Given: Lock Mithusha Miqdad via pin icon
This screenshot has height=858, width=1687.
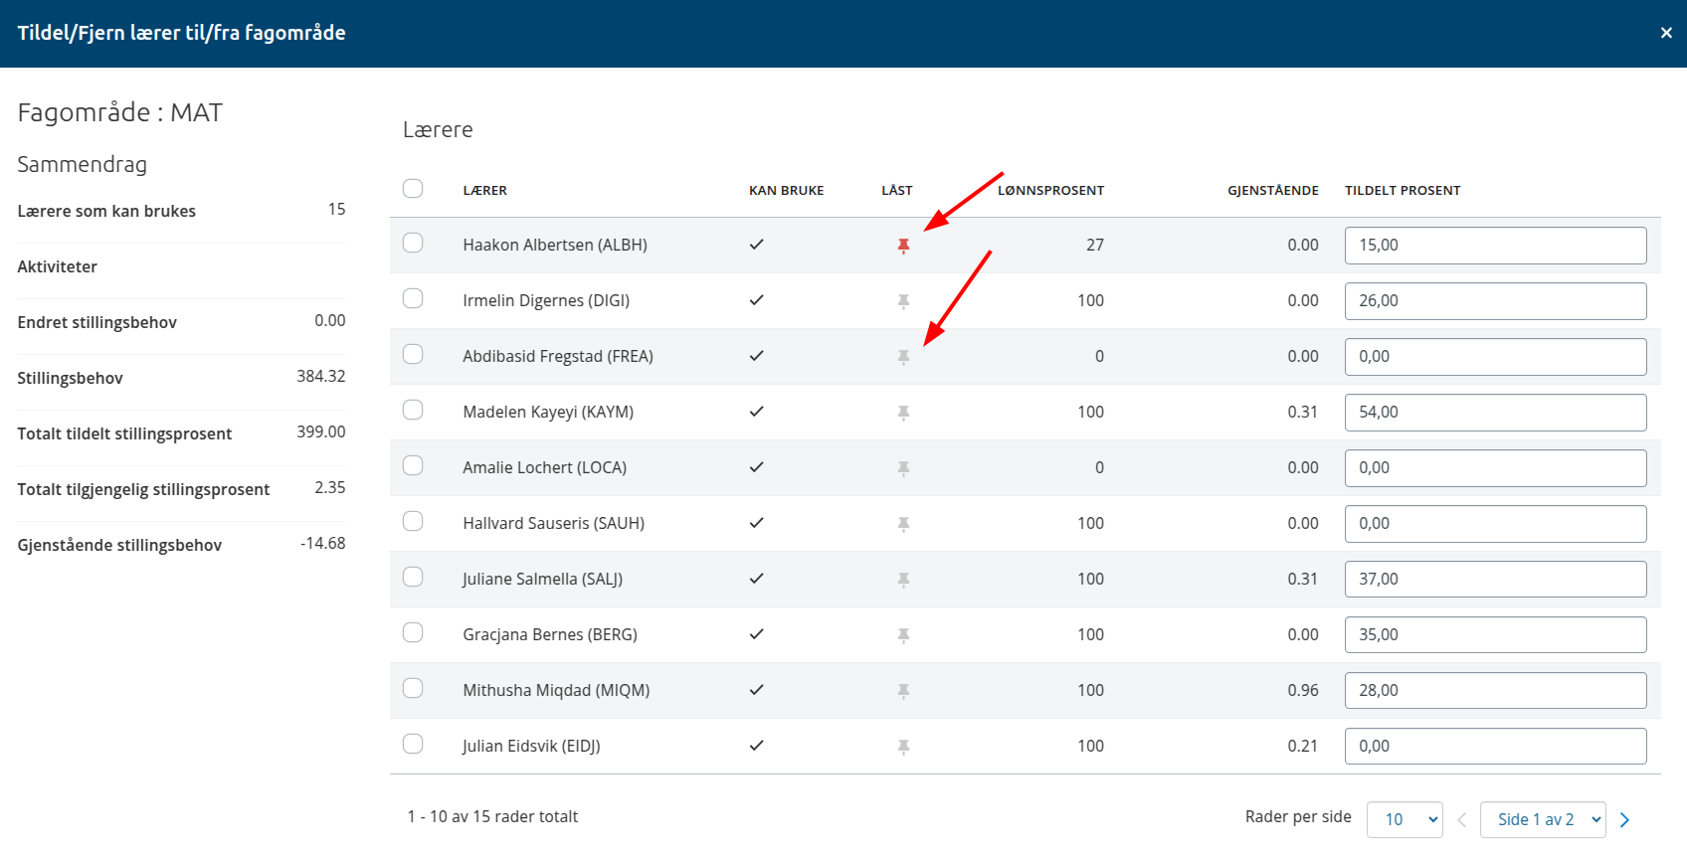Looking at the screenshot, I should point(903,691).
